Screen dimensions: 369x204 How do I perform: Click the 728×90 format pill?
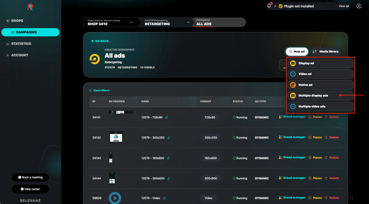[x=210, y=117]
